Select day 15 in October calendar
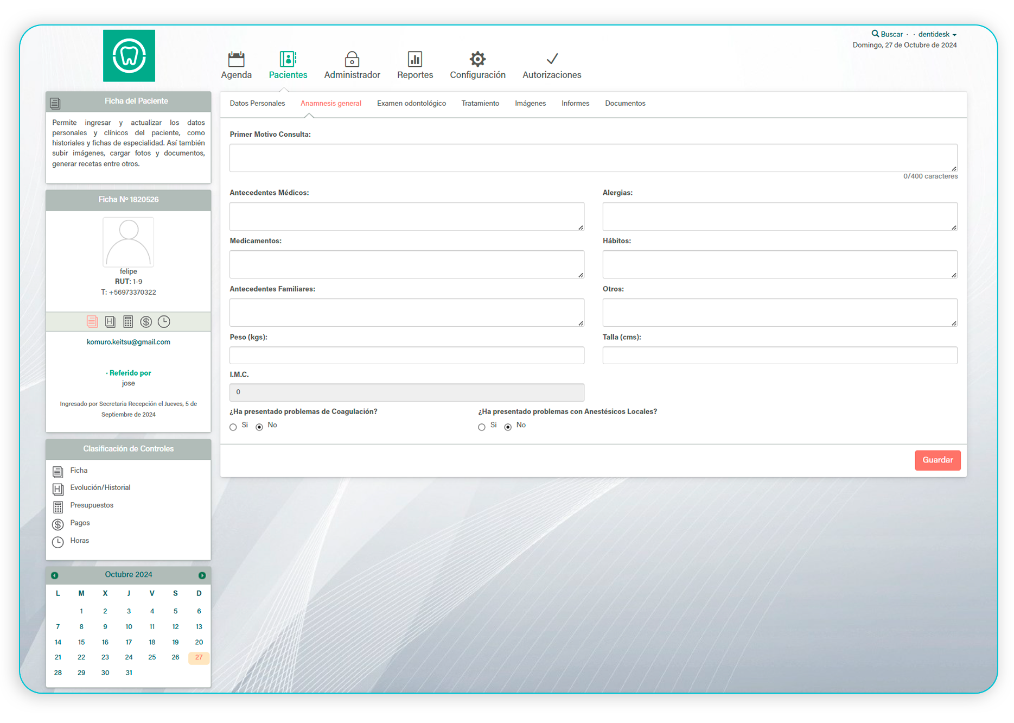 coord(81,642)
